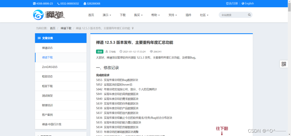
Task: Select 禅道下载 category in sidebar
Action: 61,57
